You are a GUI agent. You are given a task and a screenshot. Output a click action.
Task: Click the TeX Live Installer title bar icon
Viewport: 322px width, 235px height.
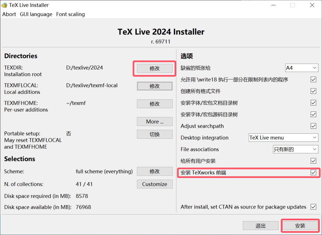point(4,5)
